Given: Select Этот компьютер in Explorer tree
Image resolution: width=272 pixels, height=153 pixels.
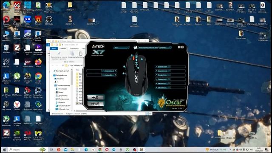Looking at the screenshot, I should point(62,85).
